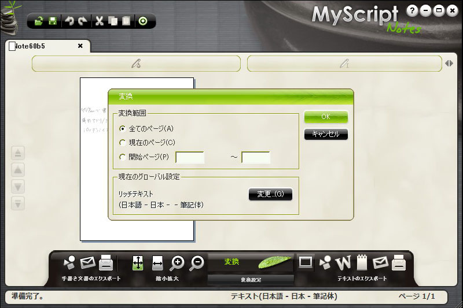Focus the start page number field
This screenshot has width=463, height=308.
[190, 157]
